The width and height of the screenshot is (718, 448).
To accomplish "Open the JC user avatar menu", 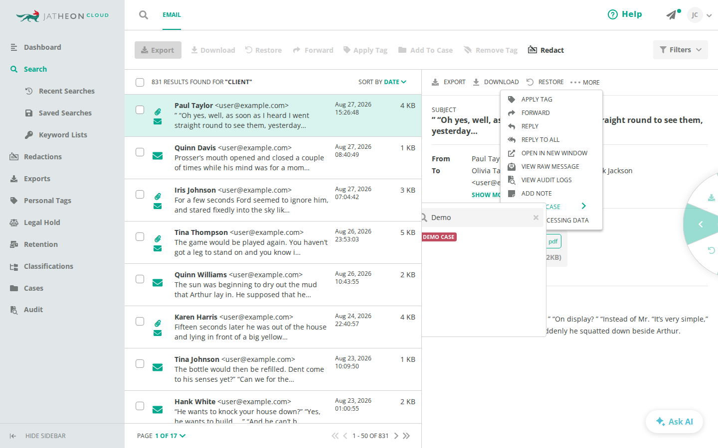I will pos(695,15).
